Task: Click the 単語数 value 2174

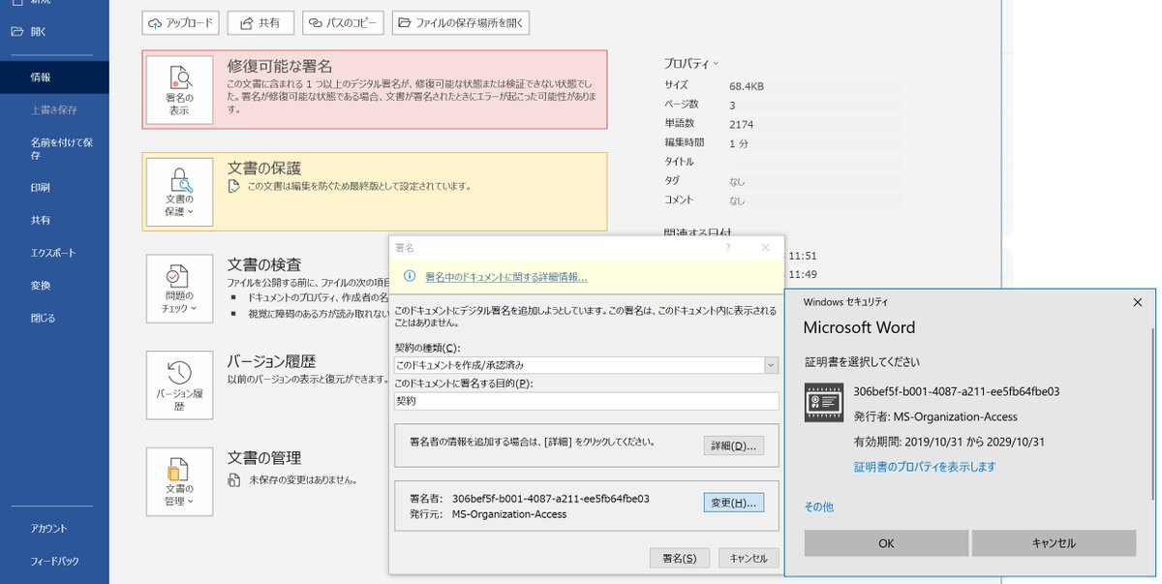Action: point(742,124)
